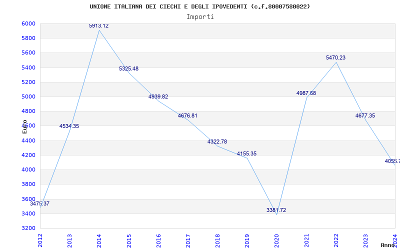Click the 2021 x-axis label
Screen dimensions: 400x250
pos(306,240)
